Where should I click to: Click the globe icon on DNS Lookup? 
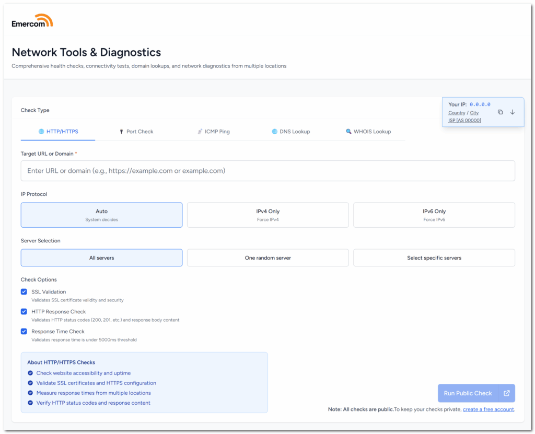[274, 132]
